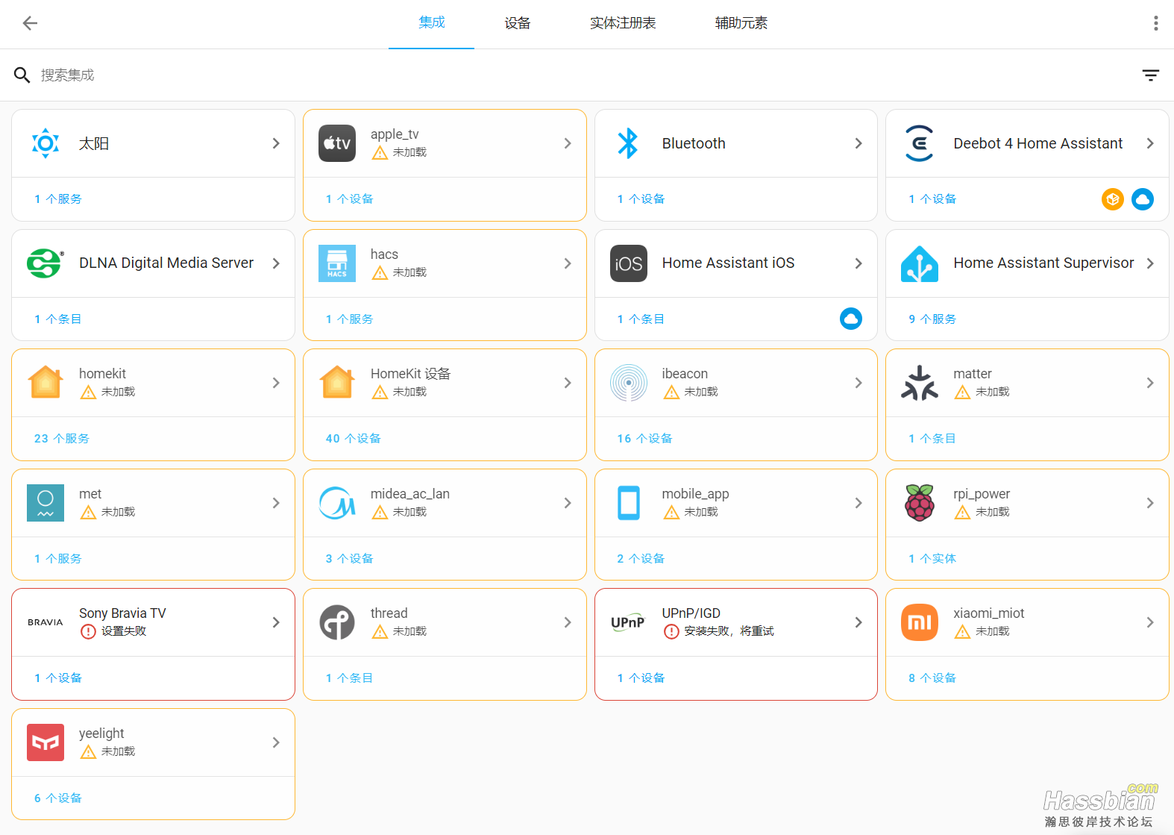Open the three-dot overflow menu
This screenshot has width=1174, height=835.
tap(1155, 23)
